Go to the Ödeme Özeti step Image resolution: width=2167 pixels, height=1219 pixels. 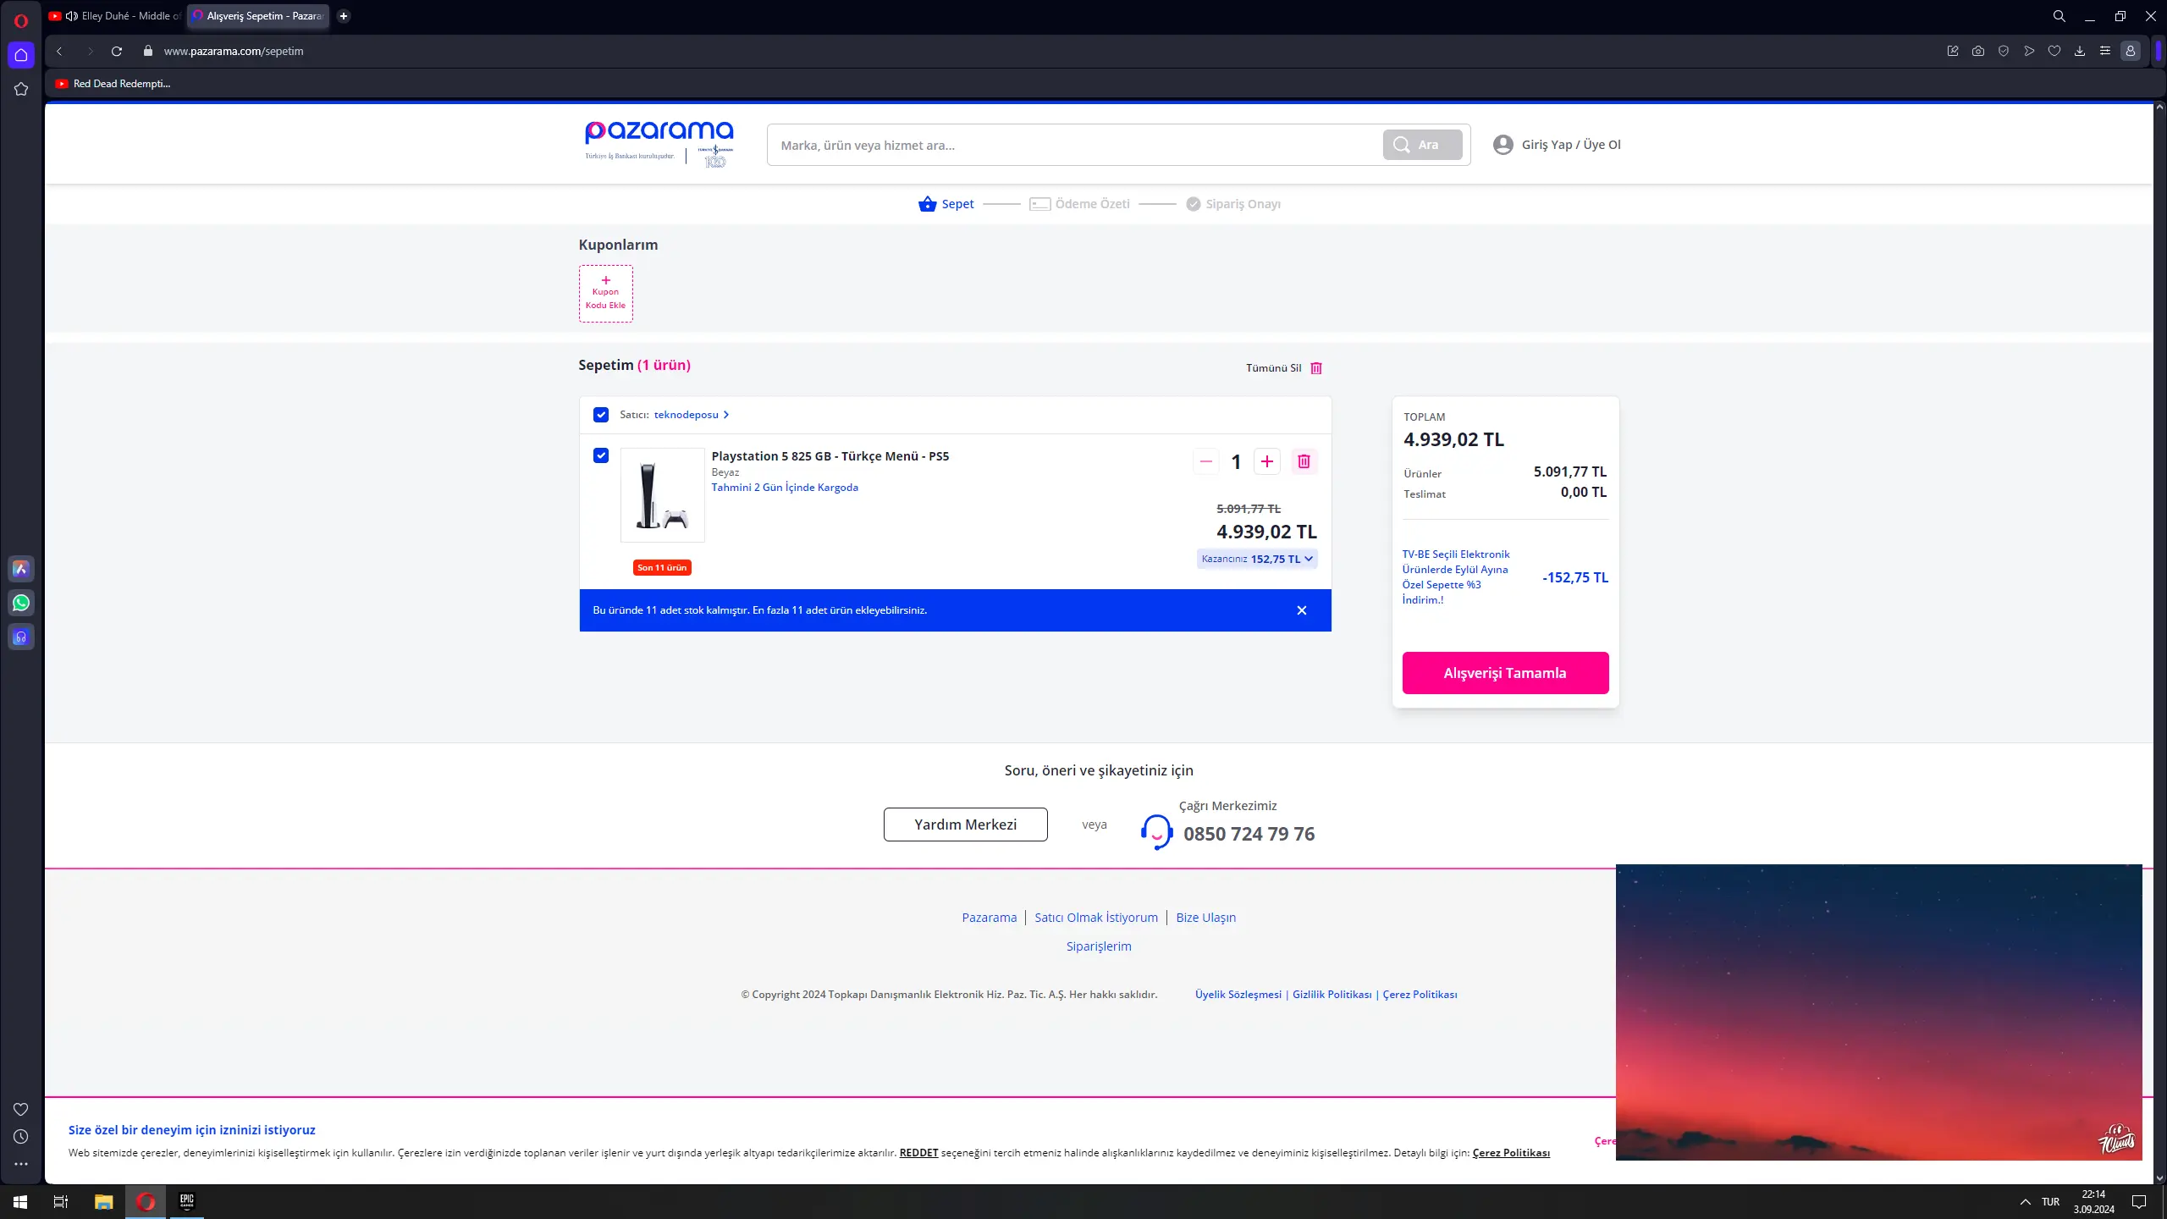click(1079, 204)
